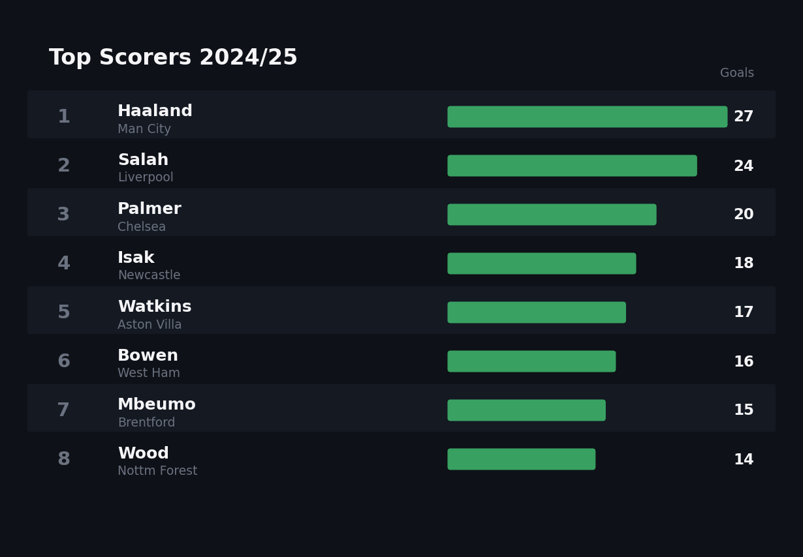Click the Man City team label
Image resolution: width=803 pixels, height=557 pixels.
click(x=144, y=129)
